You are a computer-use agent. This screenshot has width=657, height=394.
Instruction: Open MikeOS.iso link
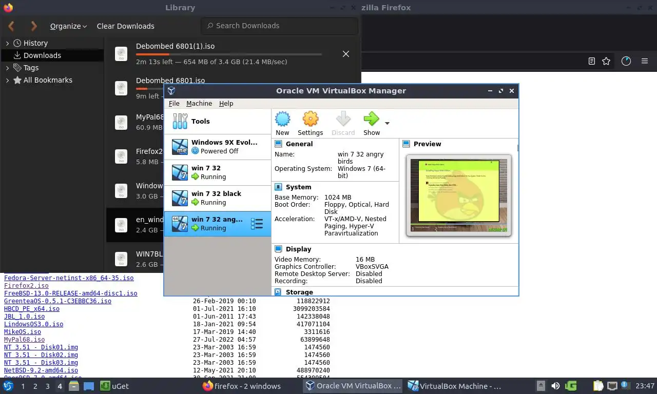23,332
